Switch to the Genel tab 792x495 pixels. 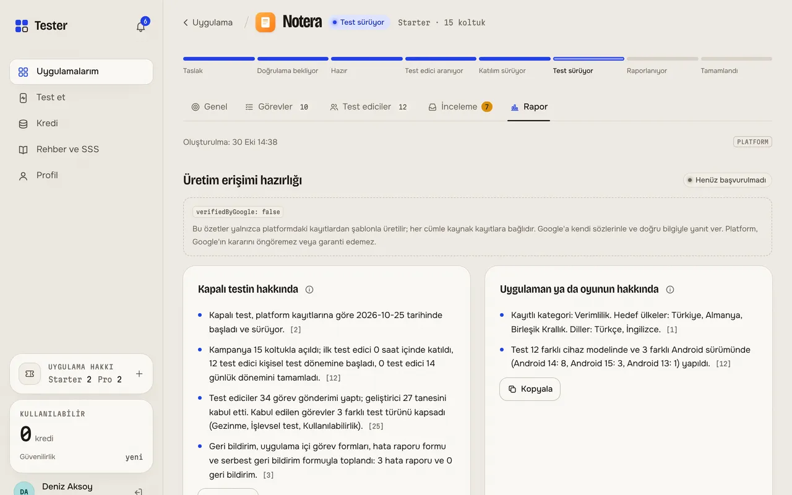[x=209, y=107]
